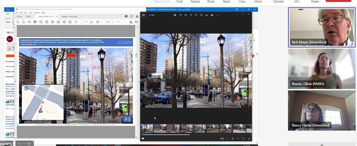Viewport: 357px width, 146px height.
Task: Star the PDF with the bookmark star icon
Action: click(24, 22)
